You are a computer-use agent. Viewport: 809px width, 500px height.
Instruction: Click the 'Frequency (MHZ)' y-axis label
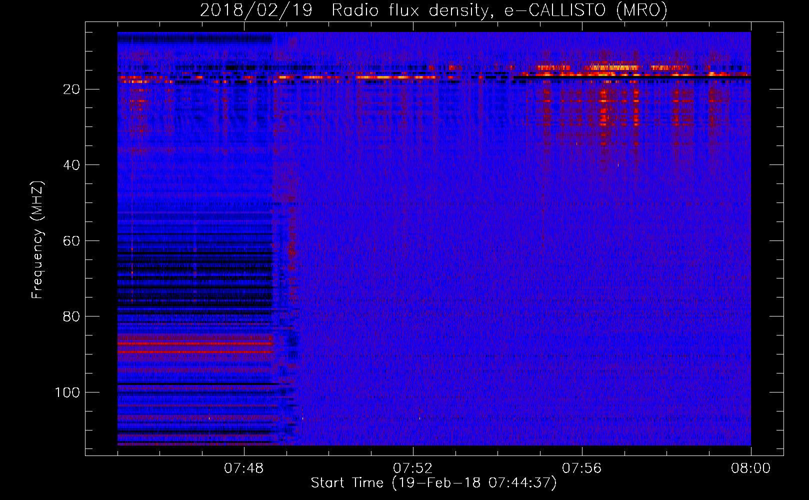point(37,239)
